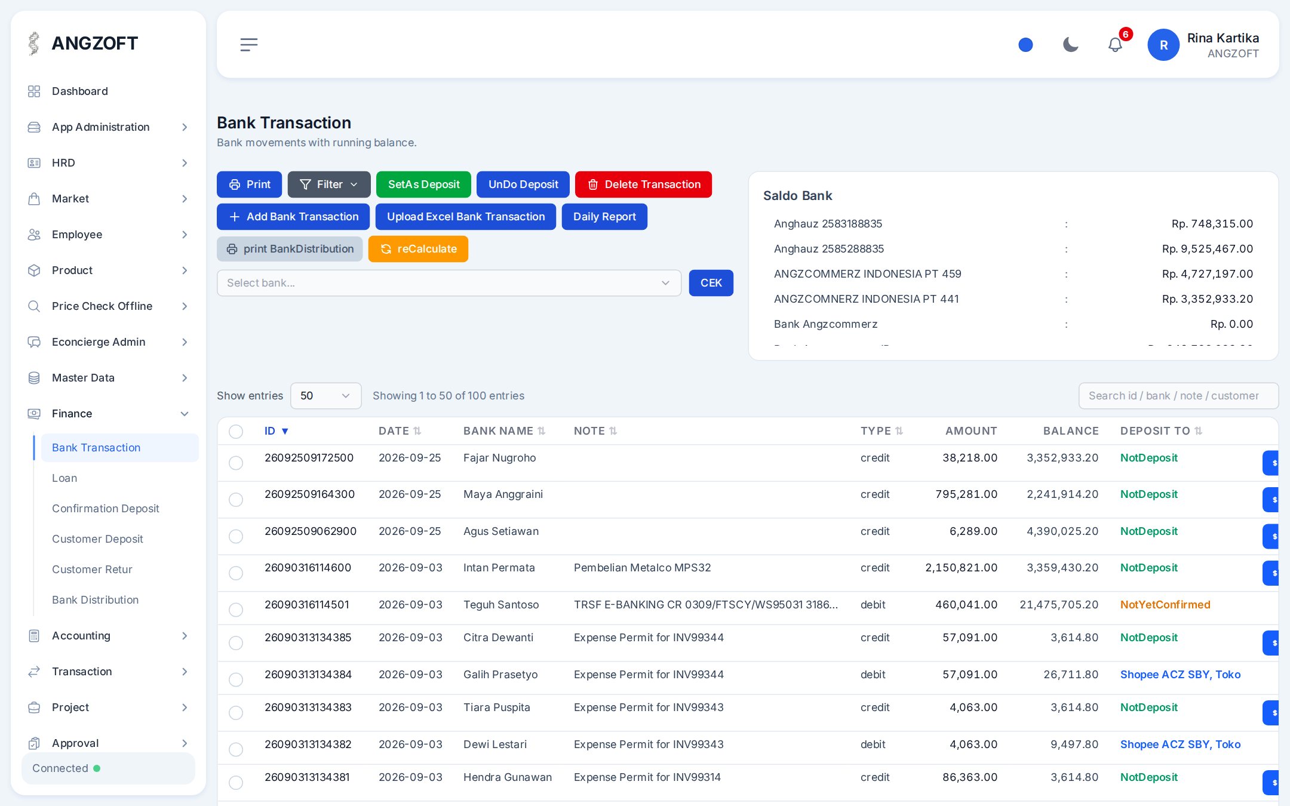Toggle the select-all rows radio in header
Screen dimensions: 1290x806
236,432
